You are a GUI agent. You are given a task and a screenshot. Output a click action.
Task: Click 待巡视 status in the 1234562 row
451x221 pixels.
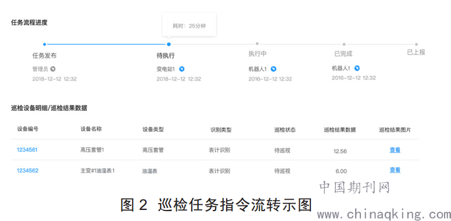click(282, 171)
